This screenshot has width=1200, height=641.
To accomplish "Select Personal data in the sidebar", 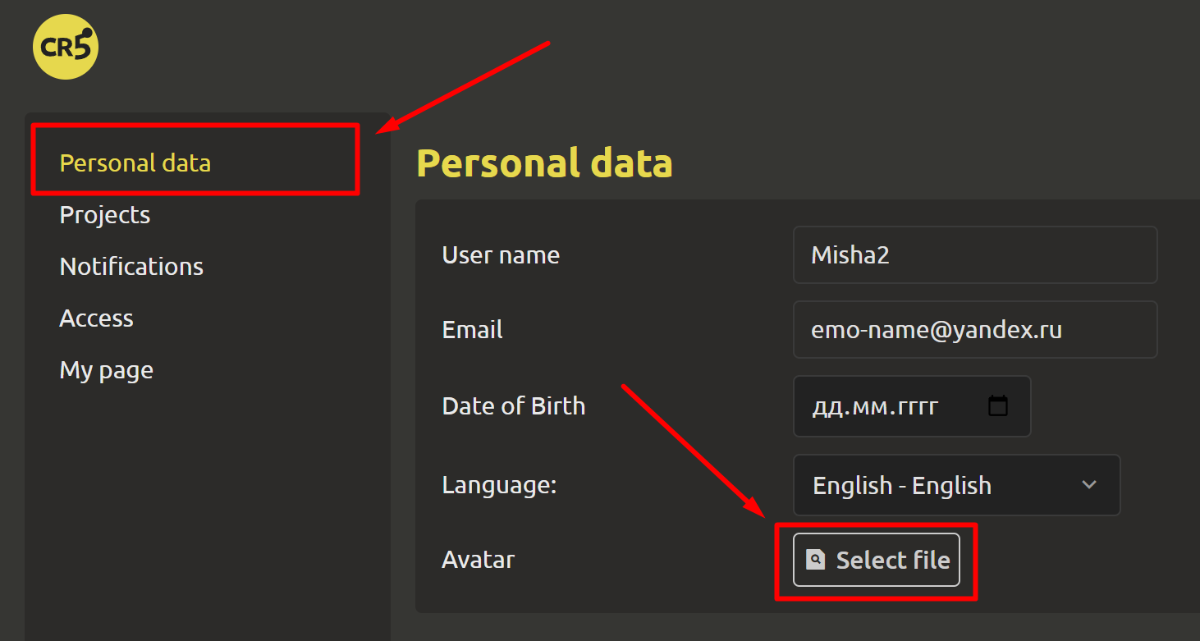I will click(135, 163).
